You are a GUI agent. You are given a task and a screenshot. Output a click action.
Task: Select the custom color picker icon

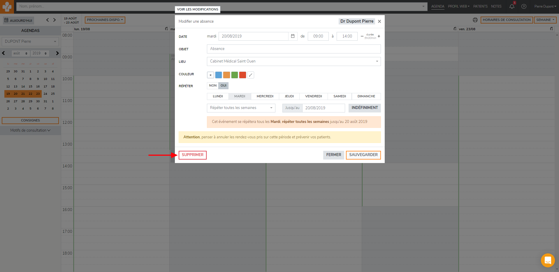point(250,75)
